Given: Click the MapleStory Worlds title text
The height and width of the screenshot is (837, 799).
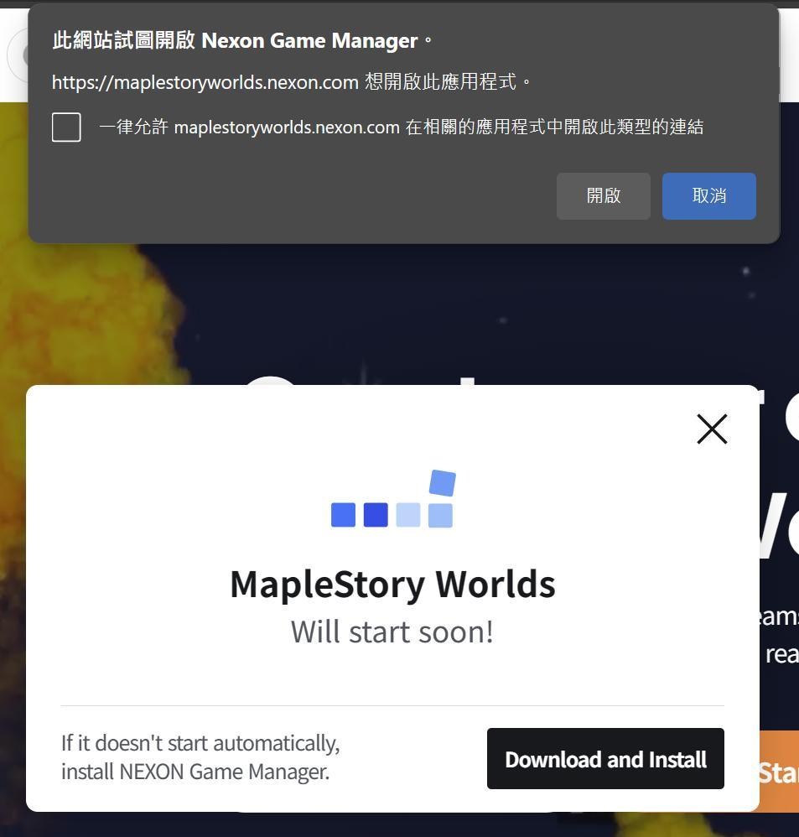Looking at the screenshot, I should (392, 584).
